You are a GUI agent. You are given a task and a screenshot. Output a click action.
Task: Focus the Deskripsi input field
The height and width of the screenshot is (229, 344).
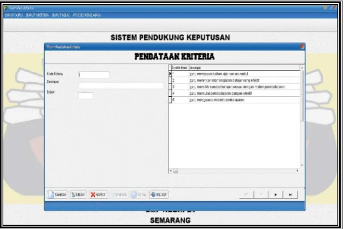[x=121, y=85]
